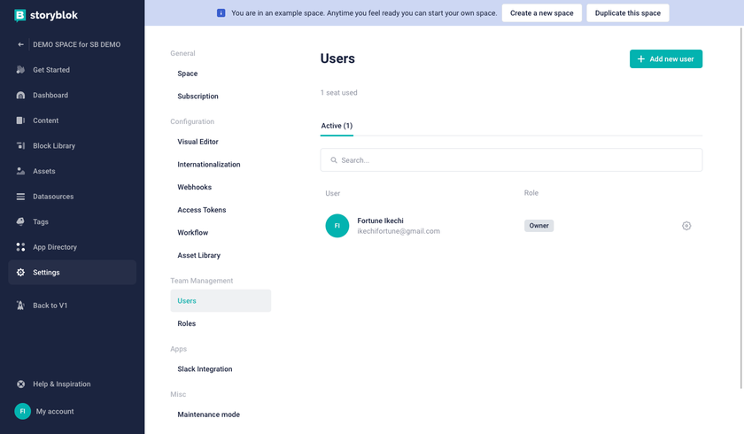Open Maintenance mode settings

coord(209,415)
